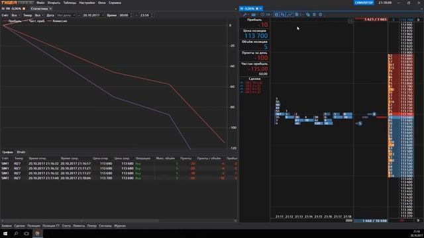This screenshot has height=238, width=424.
Task: Open the Справка menu
Action: click(115, 3)
